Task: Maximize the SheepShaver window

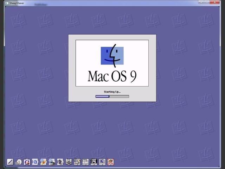Action: coord(207,2)
